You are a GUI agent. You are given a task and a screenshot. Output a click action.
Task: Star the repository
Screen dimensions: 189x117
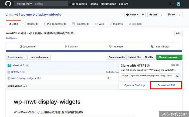(x=153, y=15)
